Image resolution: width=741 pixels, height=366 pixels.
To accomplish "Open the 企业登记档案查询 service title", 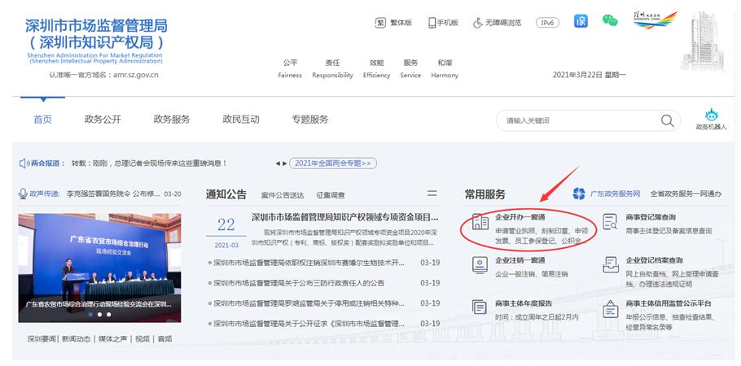I will point(654,260).
